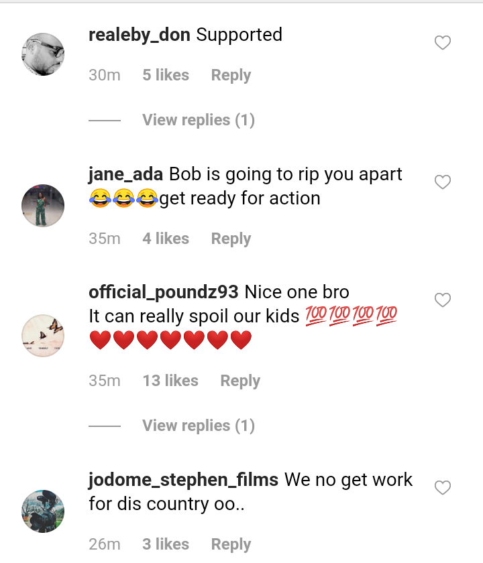Screen dimensions: 483x563
Task: Expand replies under realeby_don's comment
Action: 199,120
